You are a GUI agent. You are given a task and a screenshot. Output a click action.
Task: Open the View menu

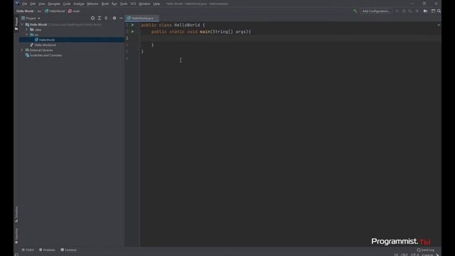click(x=42, y=4)
